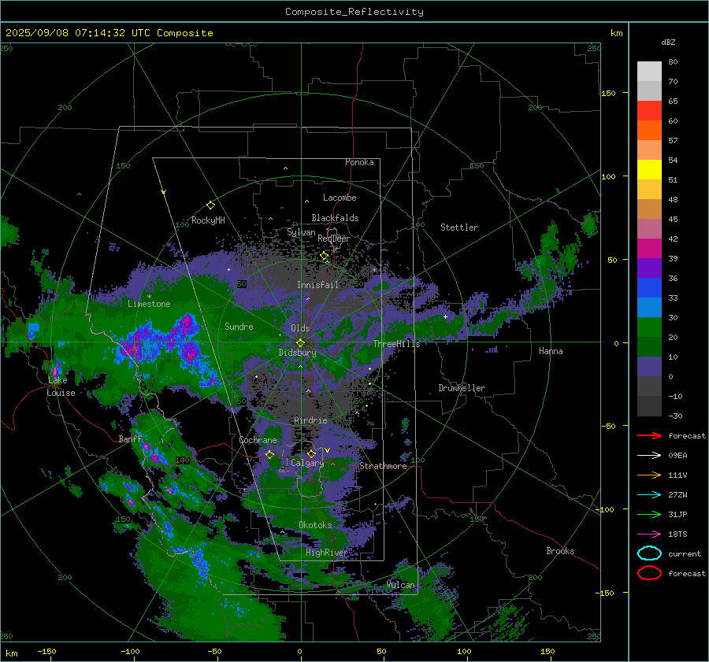Viewport: 709px width, 662px height.
Task: Click the Sylvan label
Action: tap(301, 232)
